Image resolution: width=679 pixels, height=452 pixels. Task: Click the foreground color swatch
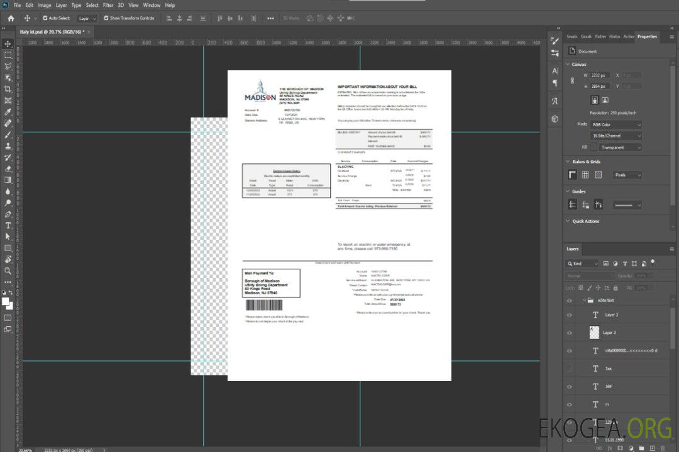point(5,301)
